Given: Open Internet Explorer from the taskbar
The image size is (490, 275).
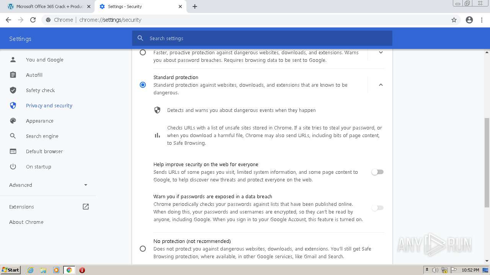Looking at the screenshot, I should (31, 270).
